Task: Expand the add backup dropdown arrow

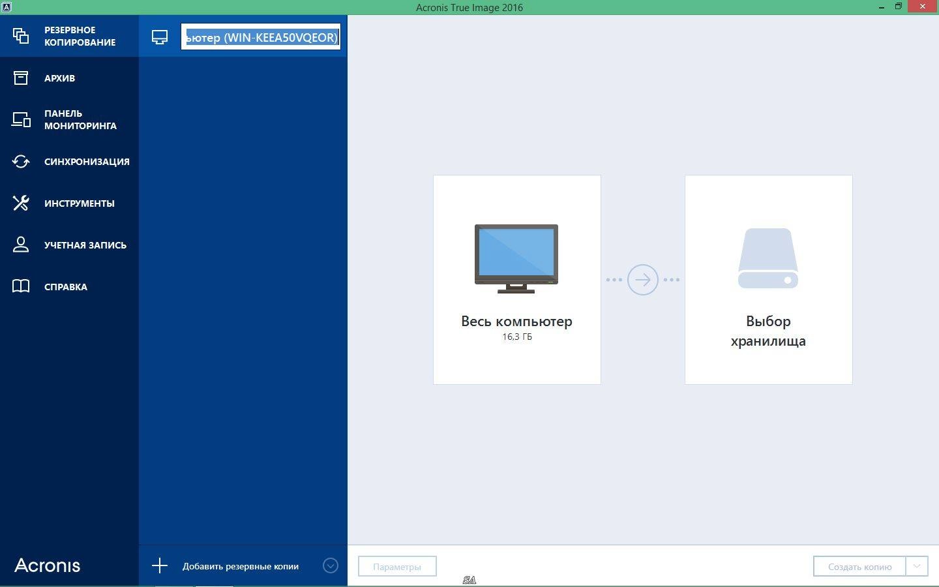Action: [x=331, y=565]
